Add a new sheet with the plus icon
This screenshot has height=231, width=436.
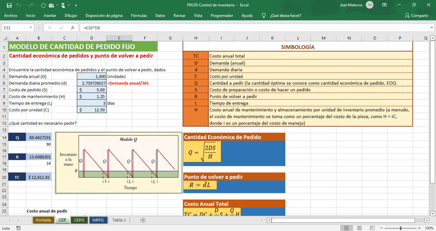coord(143,220)
